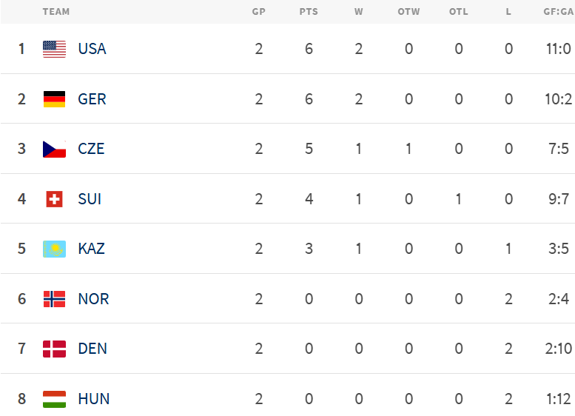The height and width of the screenshot is (416, 575).
Task: Click the GF:GA column header
Action: click(559, 12)
